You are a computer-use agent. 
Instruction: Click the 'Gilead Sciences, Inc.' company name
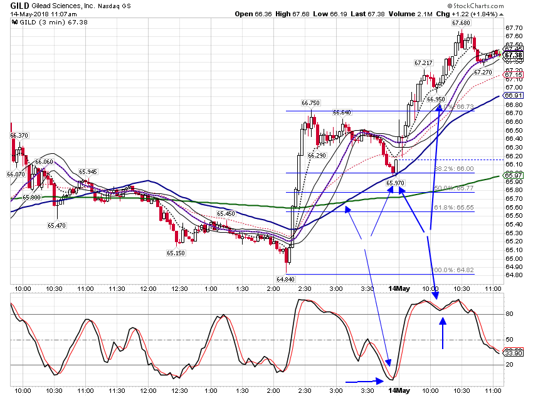pos(63,6)
